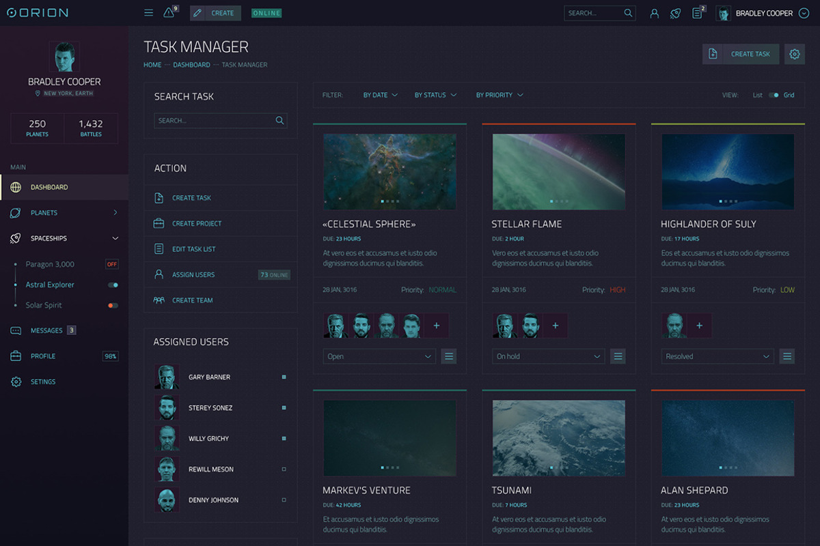Click the Edit Task List document icon
Image resolution: width=820 pixels, height=546 pixels.
point(159,249)
